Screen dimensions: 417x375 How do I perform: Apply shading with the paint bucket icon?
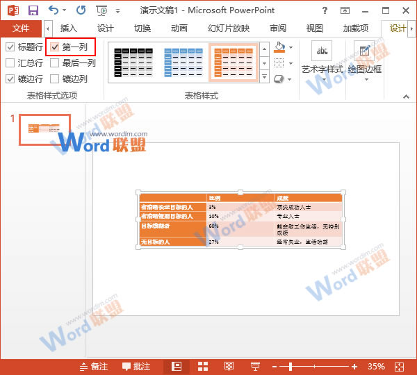279,47
